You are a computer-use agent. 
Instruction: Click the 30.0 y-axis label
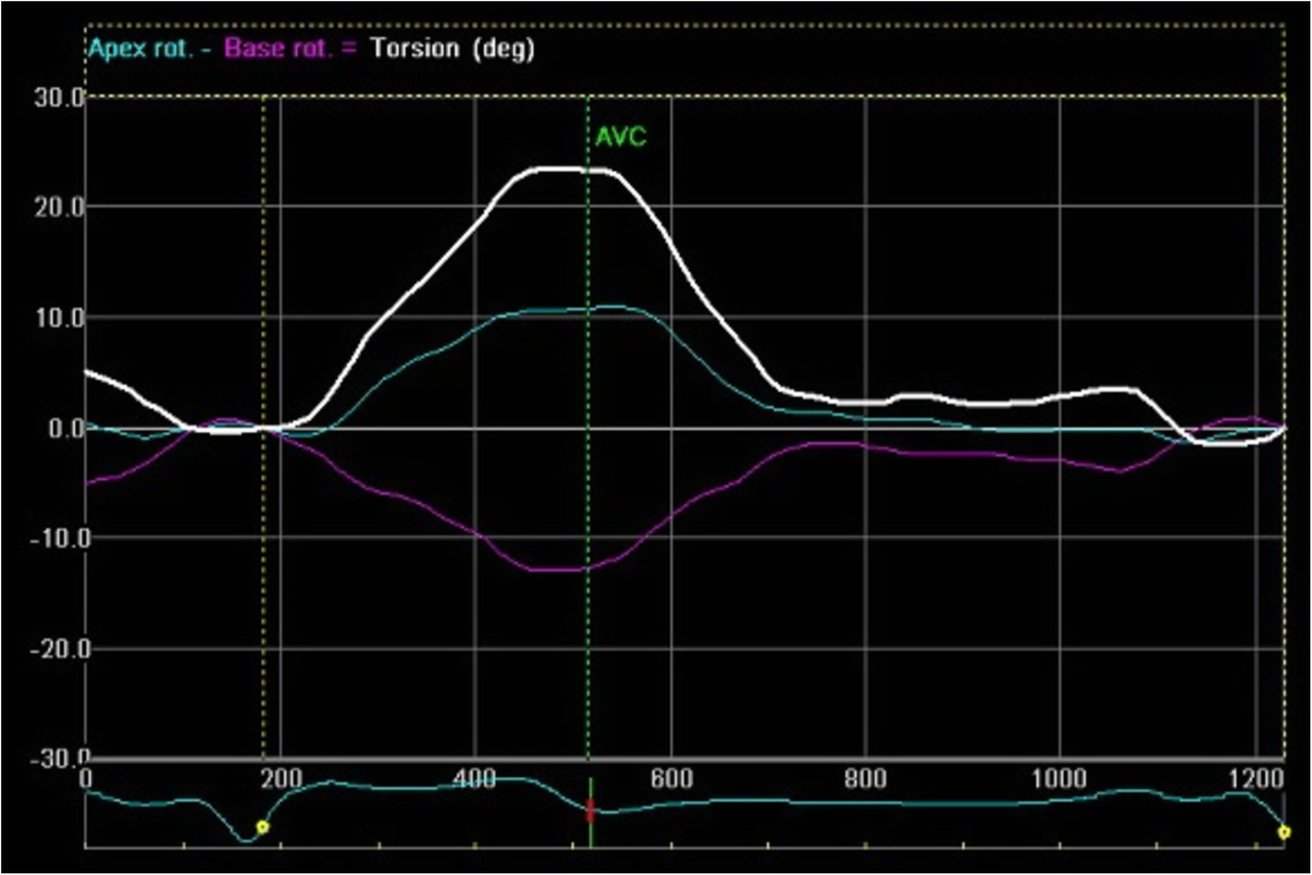tap(59, 97)
